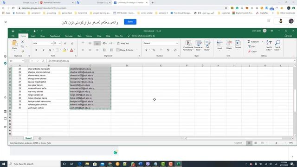Open Excel from the Windows taskbar
This screenshot has width=297, height=167.
tap(178, 164)
